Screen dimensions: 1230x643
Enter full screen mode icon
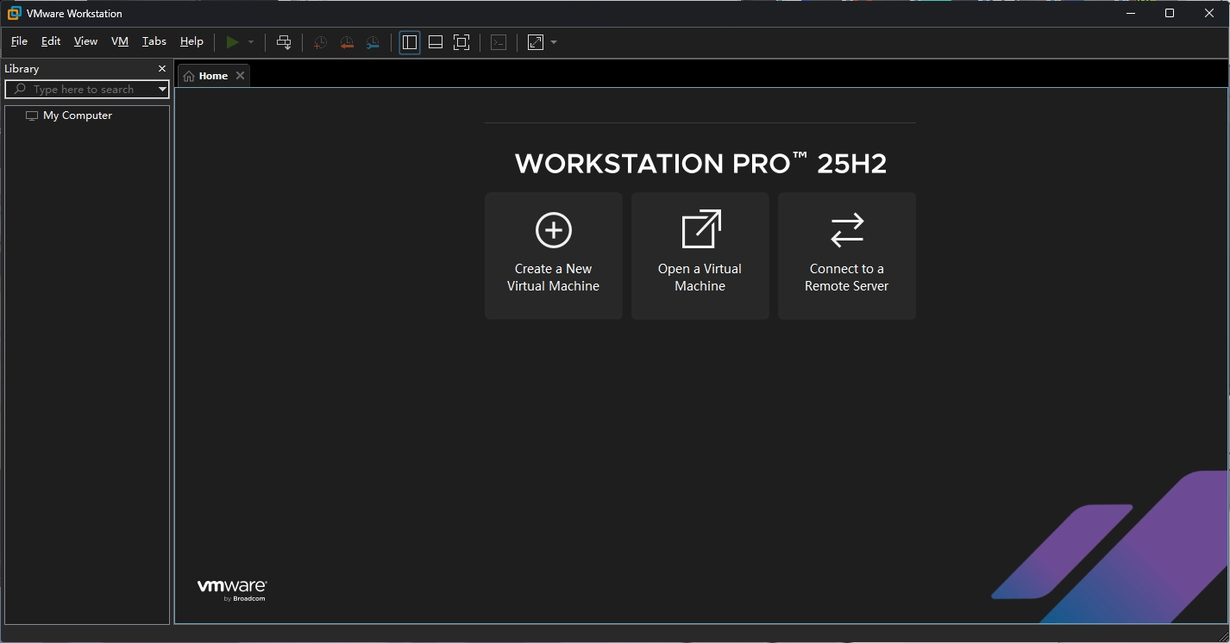pos(461,42)
